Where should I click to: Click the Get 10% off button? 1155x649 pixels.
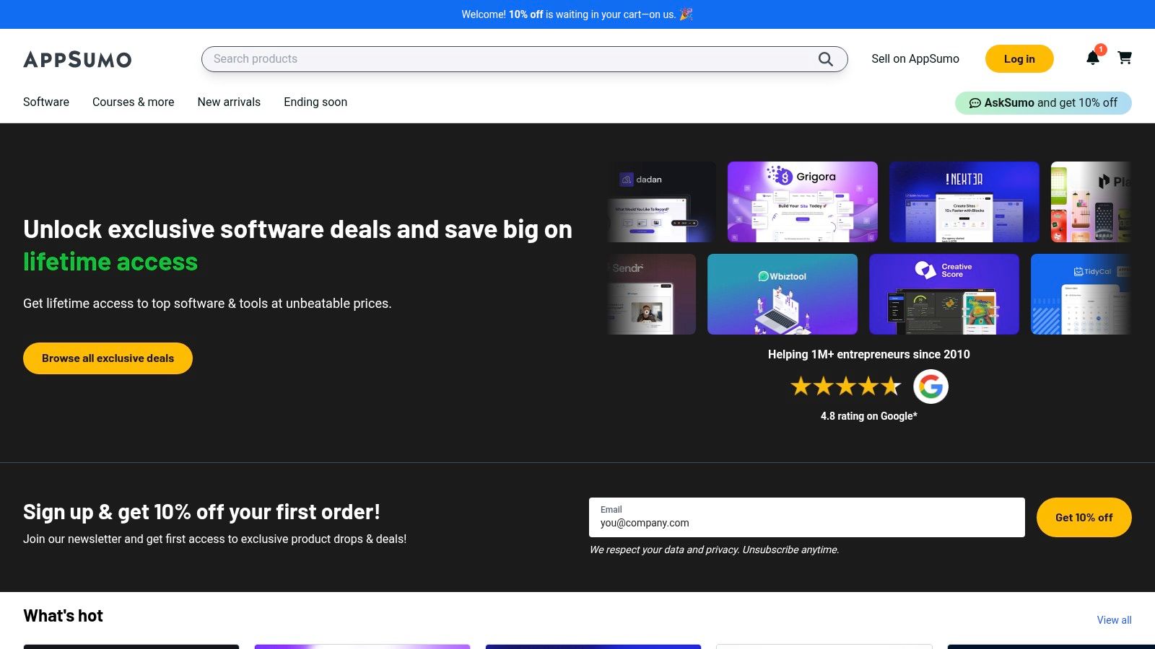[1084, 517]
